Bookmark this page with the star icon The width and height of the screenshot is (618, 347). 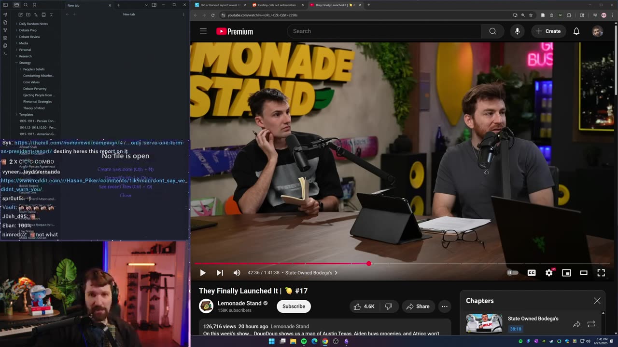531,15
